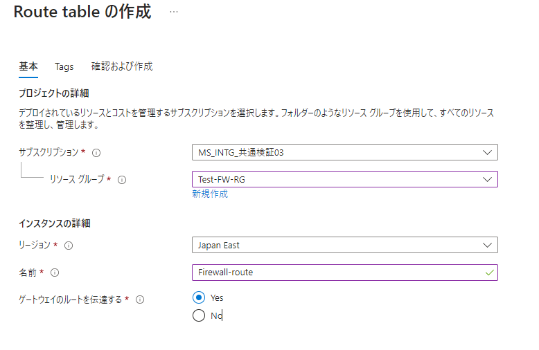Click the Yes label text

click(x=217, y=297)
